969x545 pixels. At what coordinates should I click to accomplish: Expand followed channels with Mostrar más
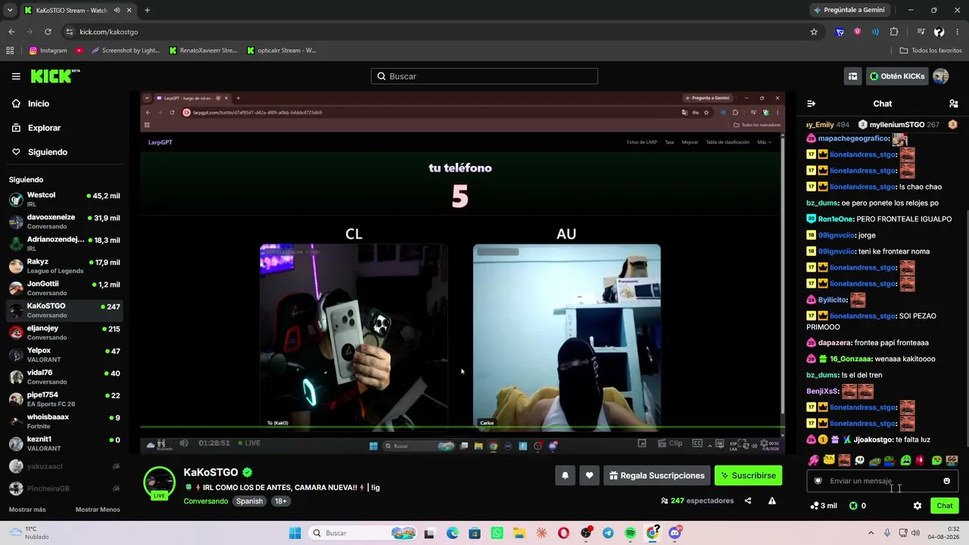[x=27, y=509]
